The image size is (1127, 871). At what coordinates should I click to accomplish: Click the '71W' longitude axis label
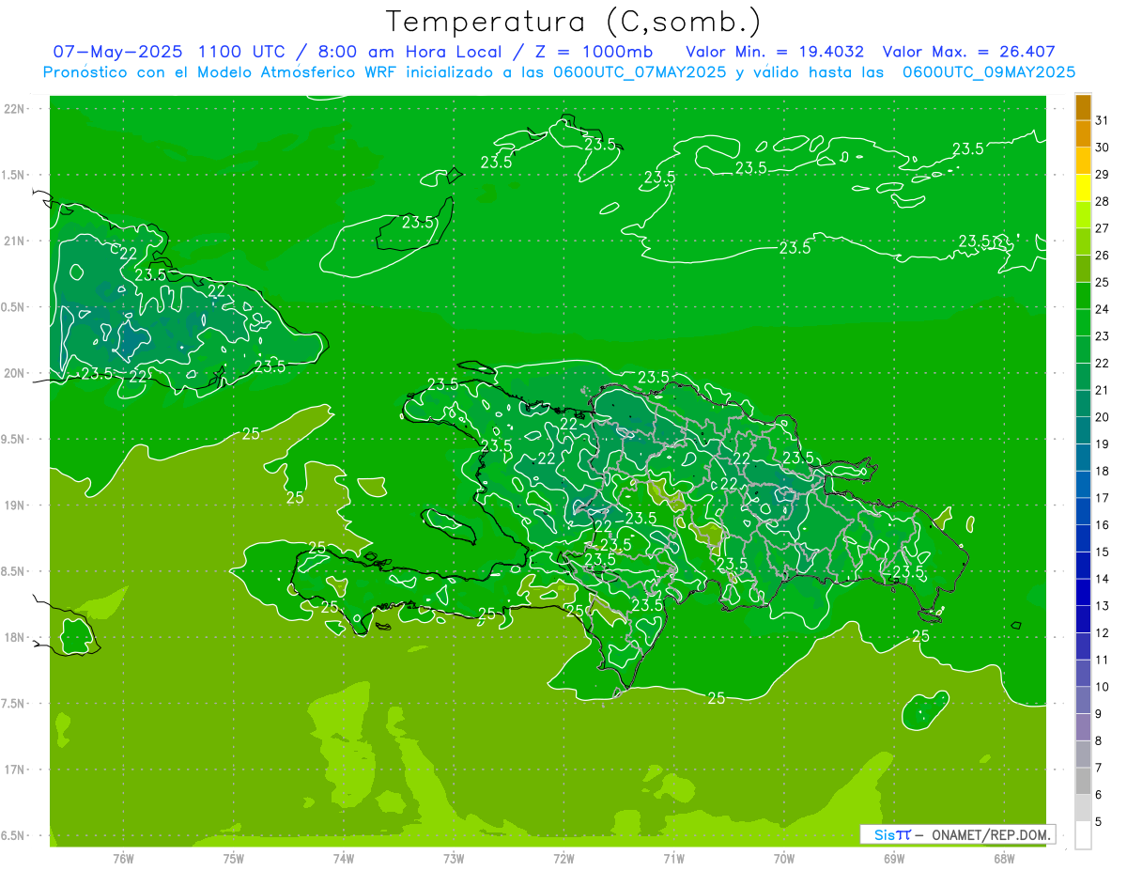(673, 858)
